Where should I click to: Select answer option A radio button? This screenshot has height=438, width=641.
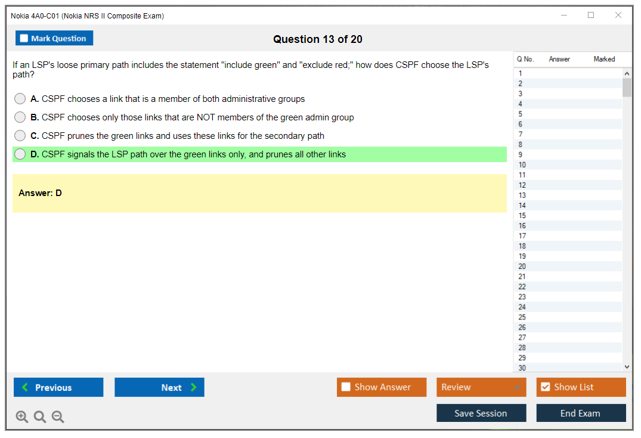[x=20, y=99]
